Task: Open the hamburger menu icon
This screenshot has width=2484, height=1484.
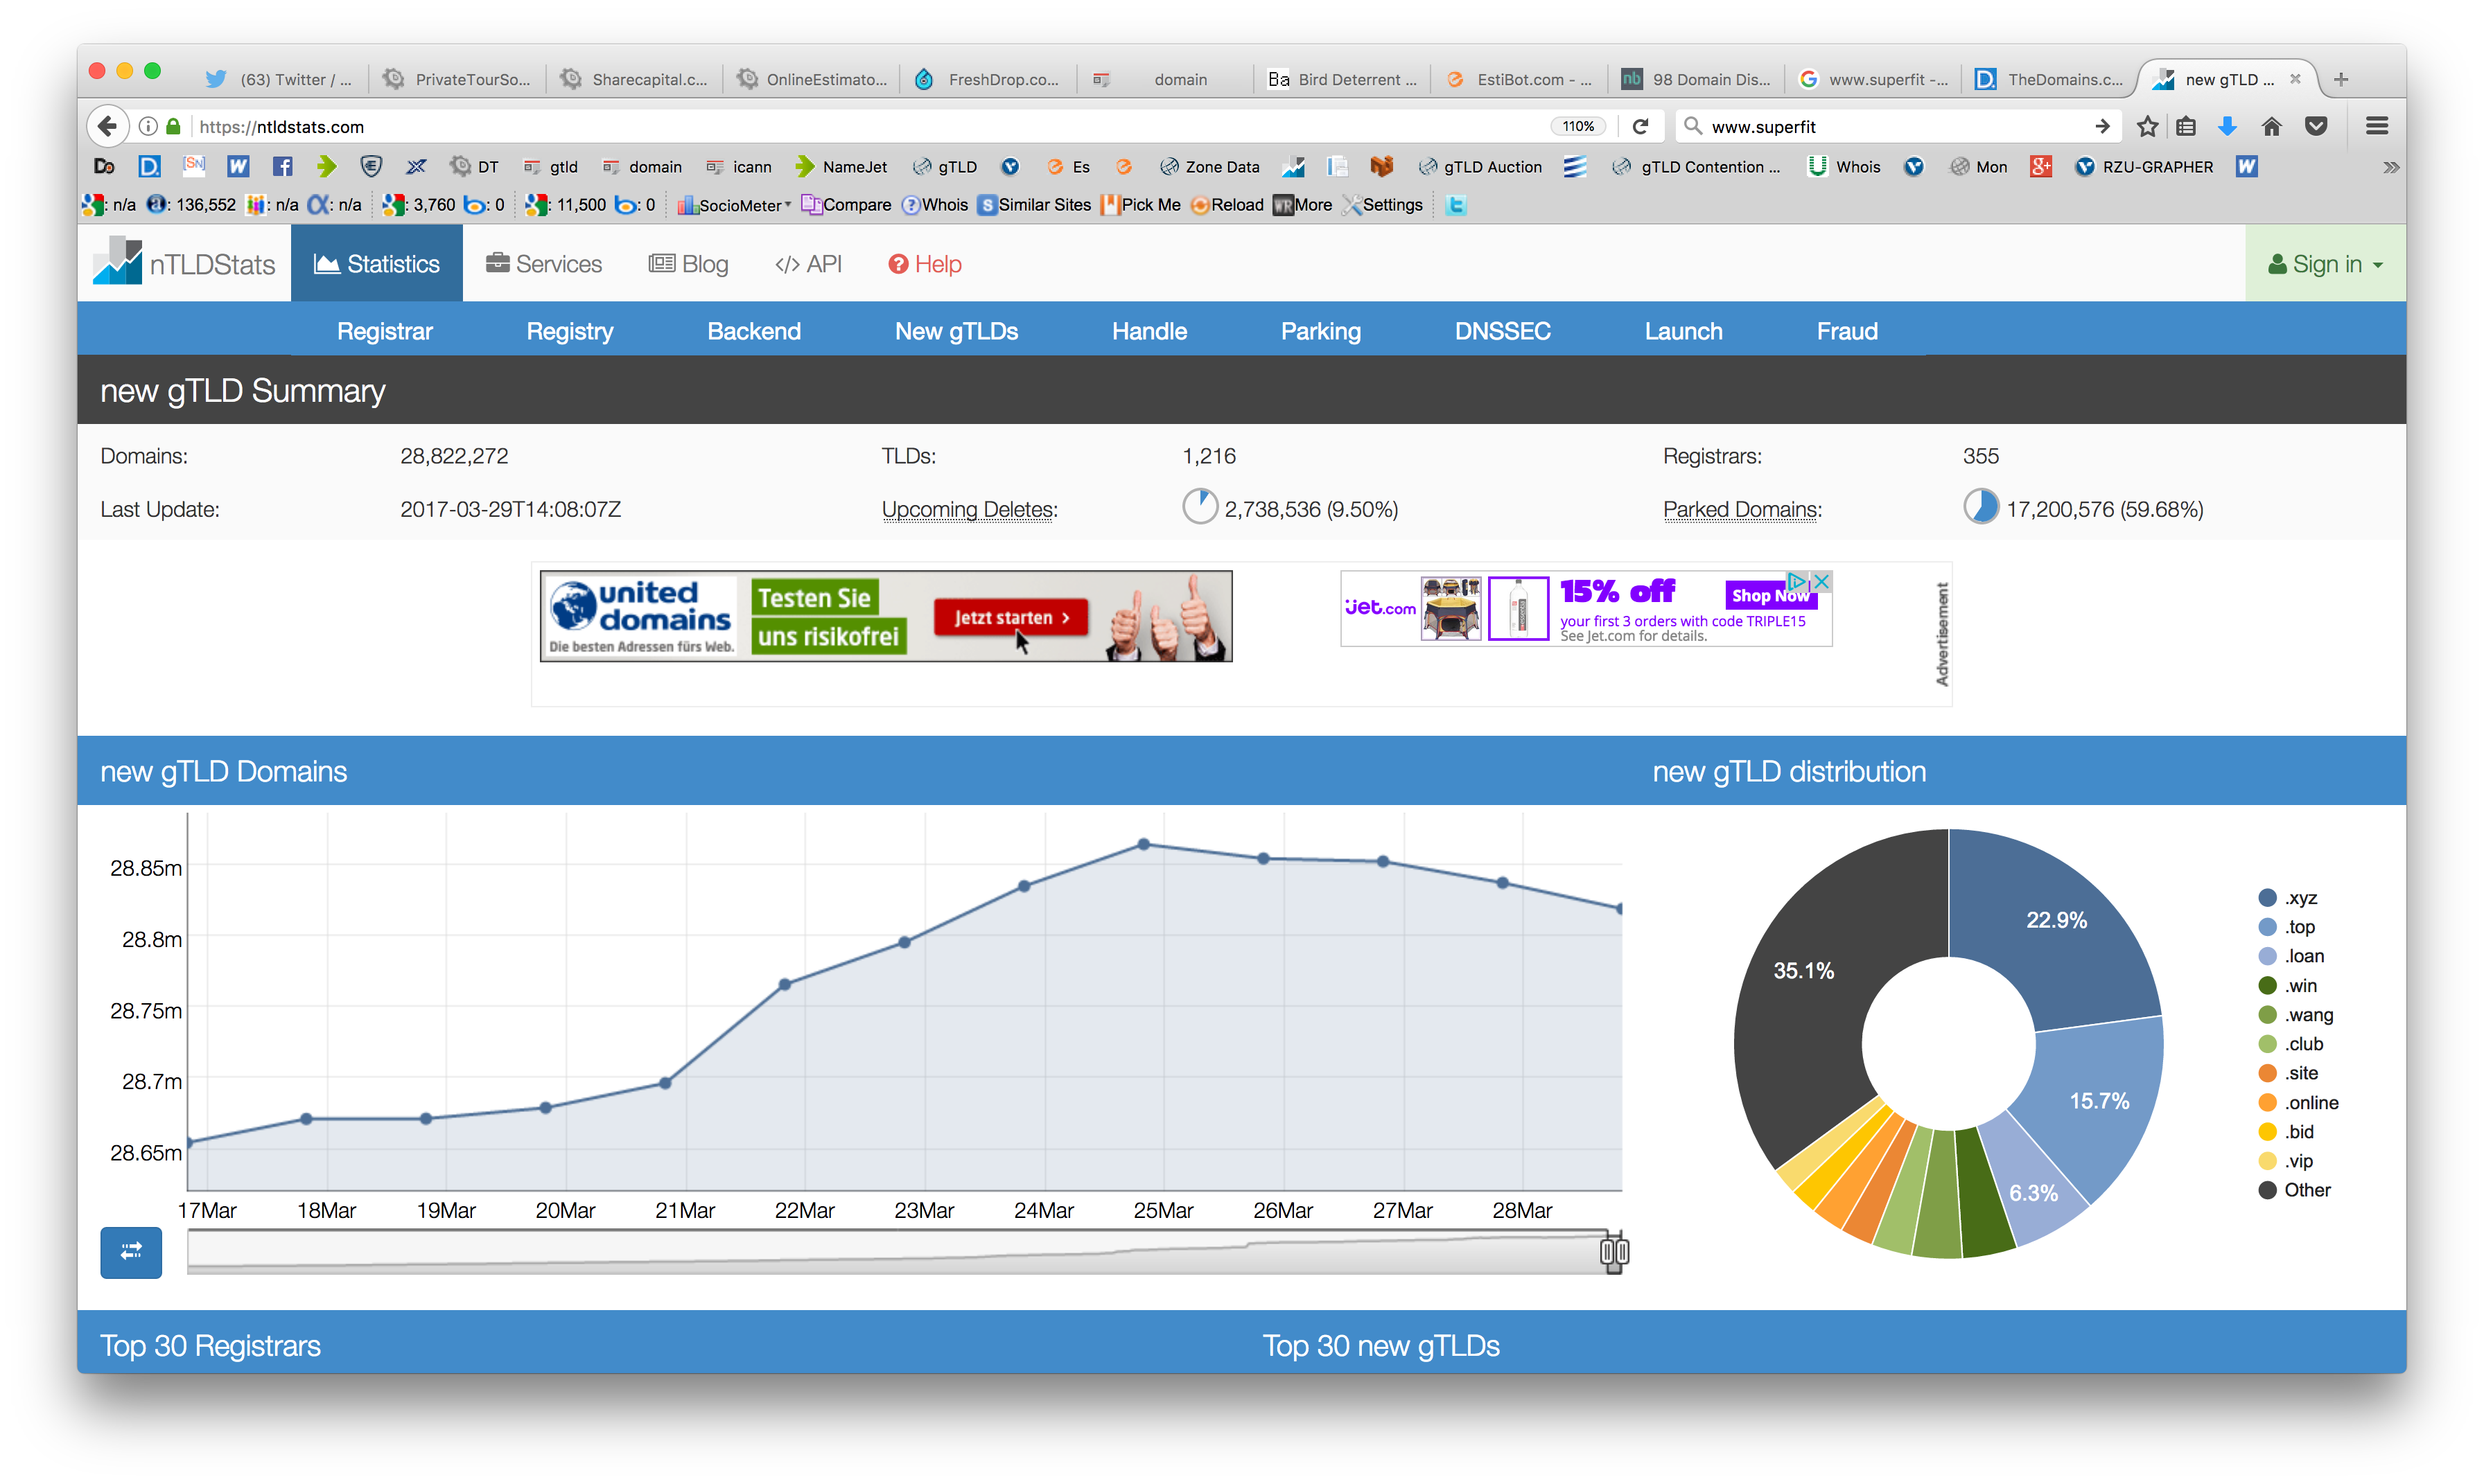Action: pyautogui.click(x=2377, y=126)
